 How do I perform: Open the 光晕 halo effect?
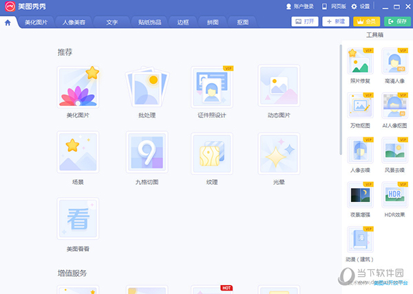coord(279,152)
